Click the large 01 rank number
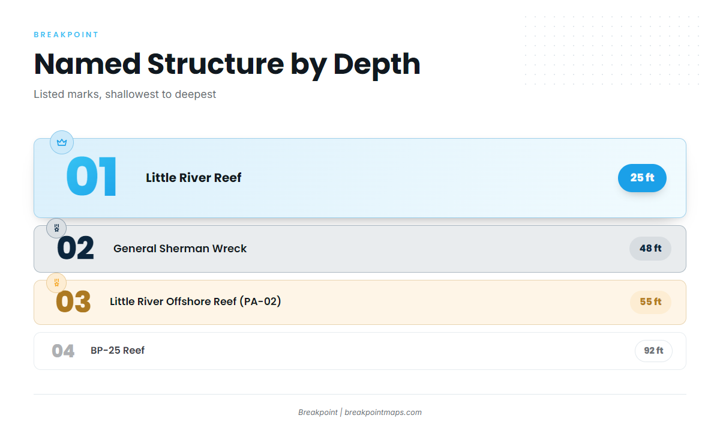This screenshot has height=433, width=720. (91, 178)
